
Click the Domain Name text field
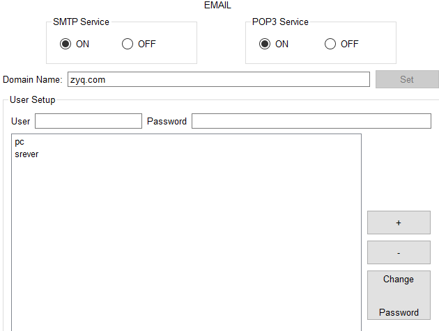[x=218, y=79]
